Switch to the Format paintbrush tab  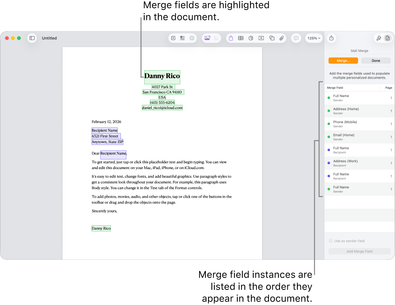pos(378,38)
